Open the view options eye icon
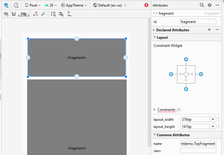This screenshot has width=224, height=155. pos(6,14)
